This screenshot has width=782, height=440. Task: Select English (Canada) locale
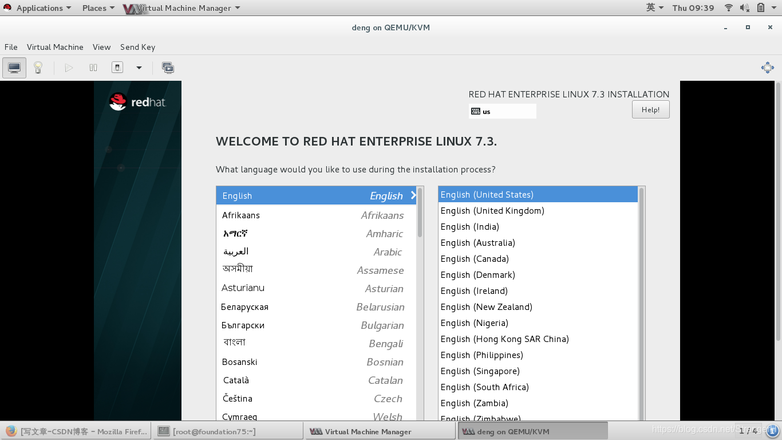(x=538, y=259)
